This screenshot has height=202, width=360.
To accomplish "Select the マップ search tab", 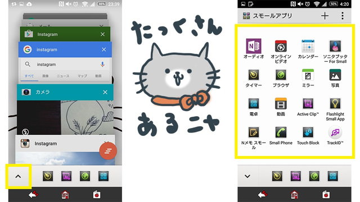I will pyautogui.click(x=82, y=76).
